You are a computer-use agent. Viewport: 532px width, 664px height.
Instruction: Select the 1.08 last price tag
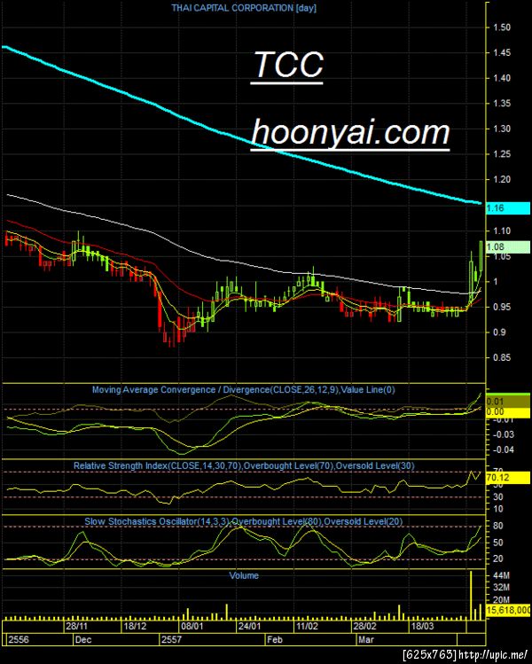508,246
